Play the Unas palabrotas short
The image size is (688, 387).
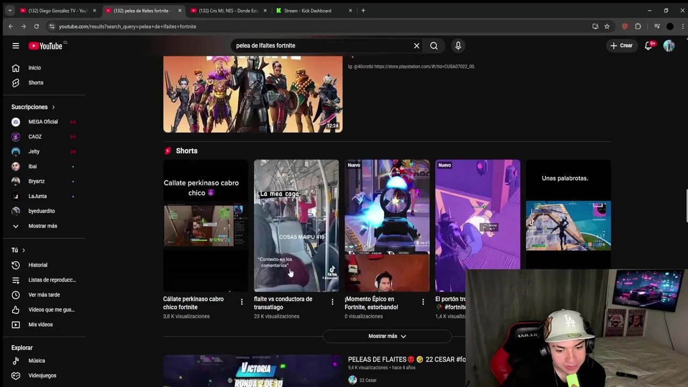pos(568,215)
